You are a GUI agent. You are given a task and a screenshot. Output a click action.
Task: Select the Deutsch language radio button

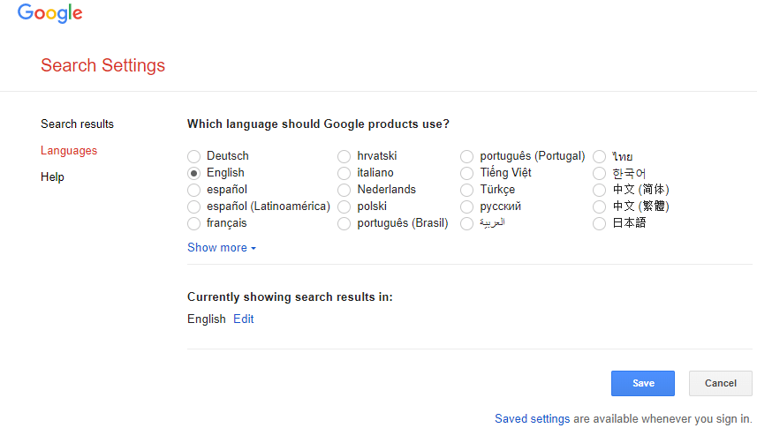(194, 156)
